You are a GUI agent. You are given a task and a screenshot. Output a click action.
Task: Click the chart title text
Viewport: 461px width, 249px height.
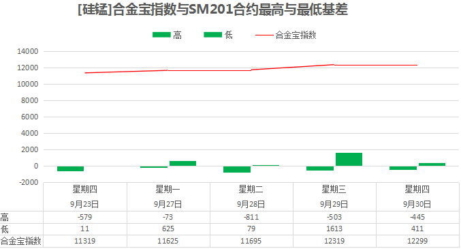click(212, 9)
